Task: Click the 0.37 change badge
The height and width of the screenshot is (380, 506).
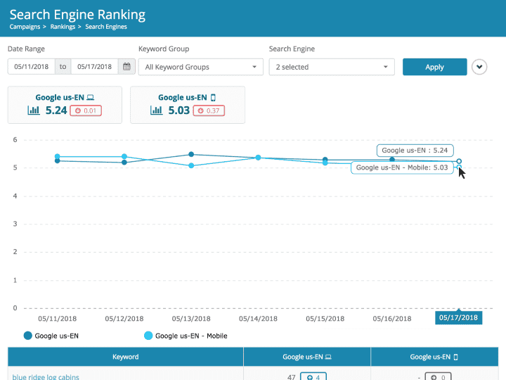Action: [209, 110]
